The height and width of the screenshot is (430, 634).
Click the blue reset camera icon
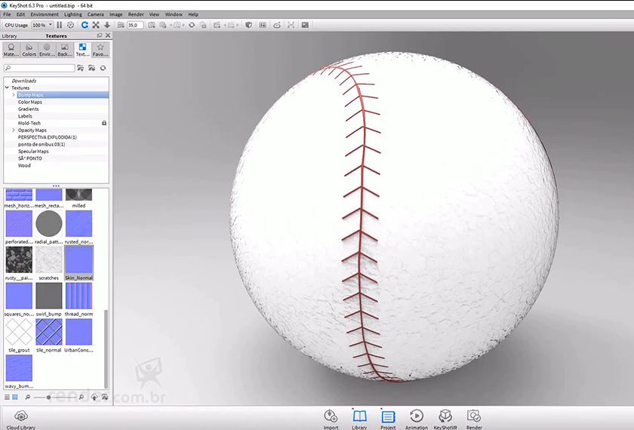[x=85, y=25]
